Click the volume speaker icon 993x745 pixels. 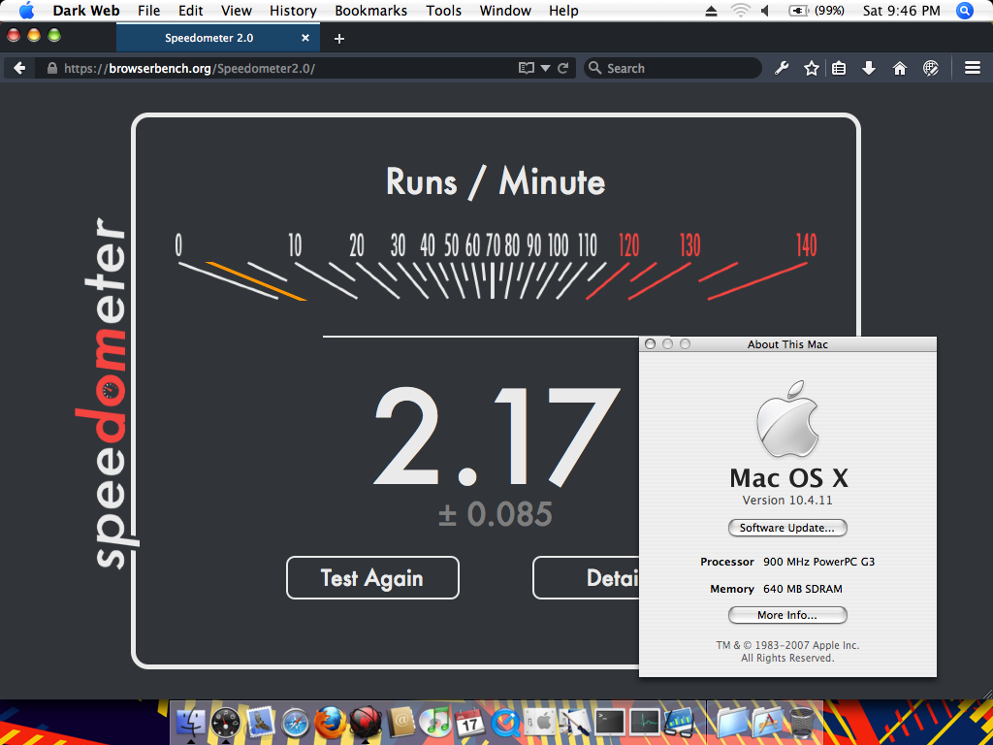765,11
